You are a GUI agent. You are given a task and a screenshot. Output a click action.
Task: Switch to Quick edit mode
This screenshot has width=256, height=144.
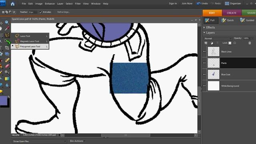pos(228,20)
